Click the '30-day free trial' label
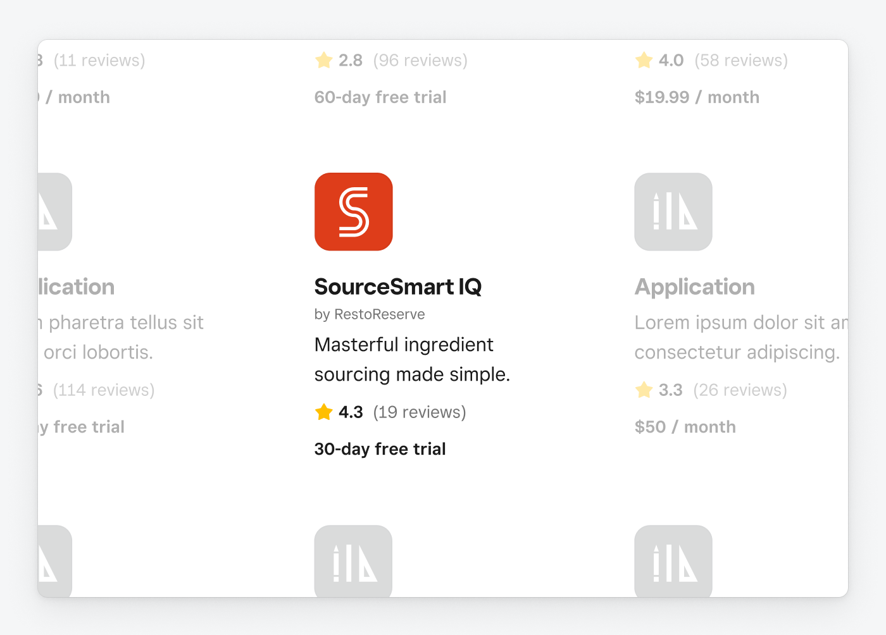This screenshot has width=886, height=635. click(380, 449)
